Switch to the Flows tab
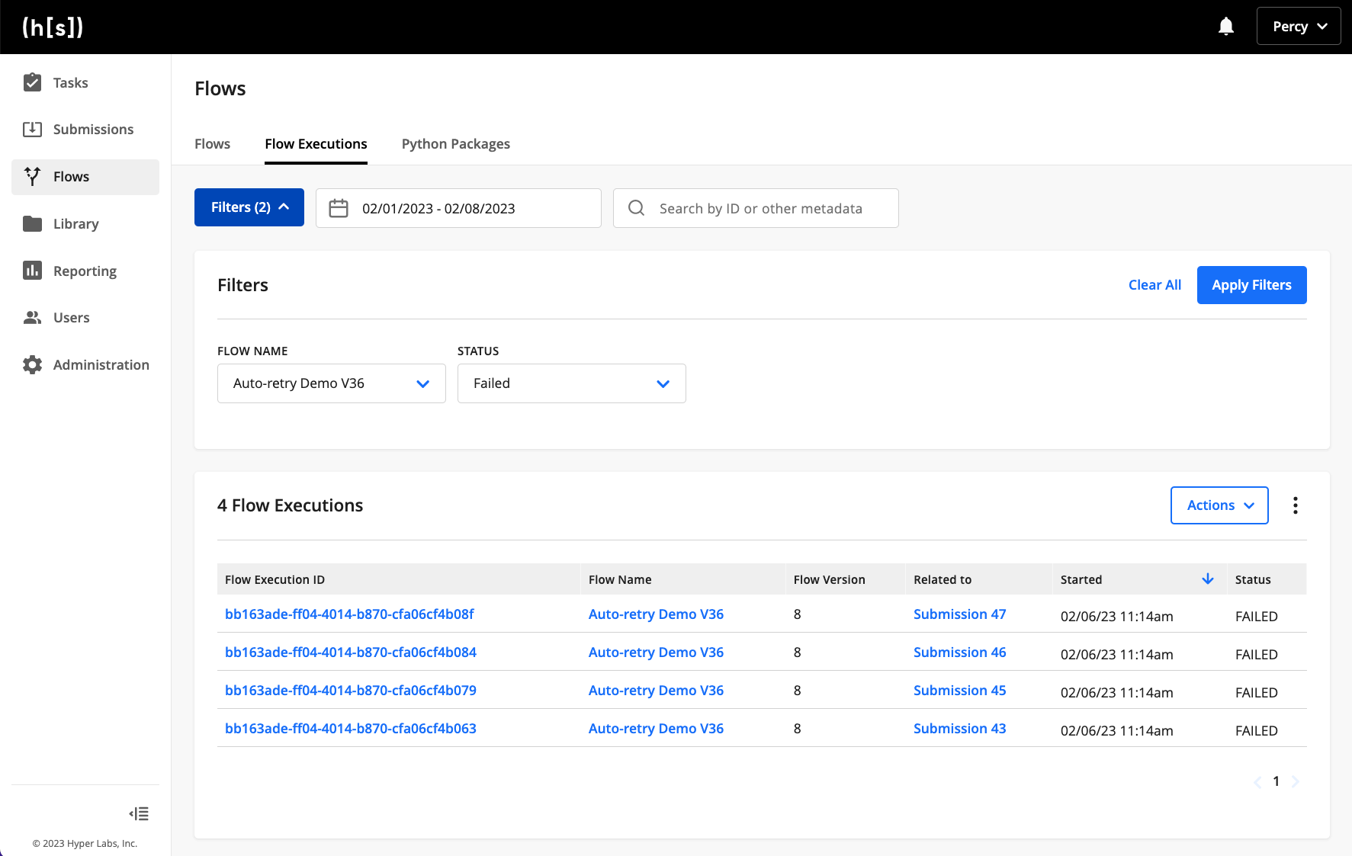This screenshot has width=1352, height=856. tap(212, 144)
